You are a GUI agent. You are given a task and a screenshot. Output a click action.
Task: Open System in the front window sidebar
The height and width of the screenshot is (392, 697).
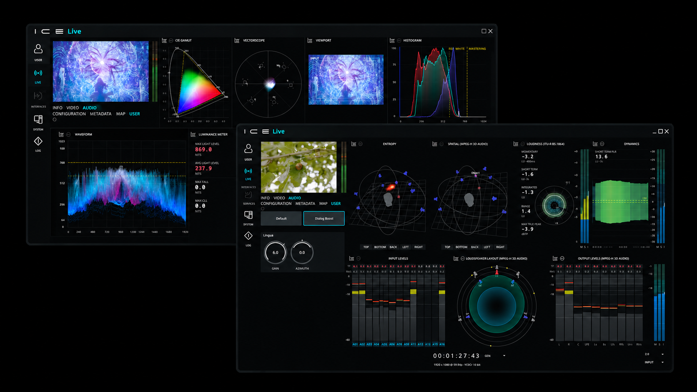pos(248,215)
